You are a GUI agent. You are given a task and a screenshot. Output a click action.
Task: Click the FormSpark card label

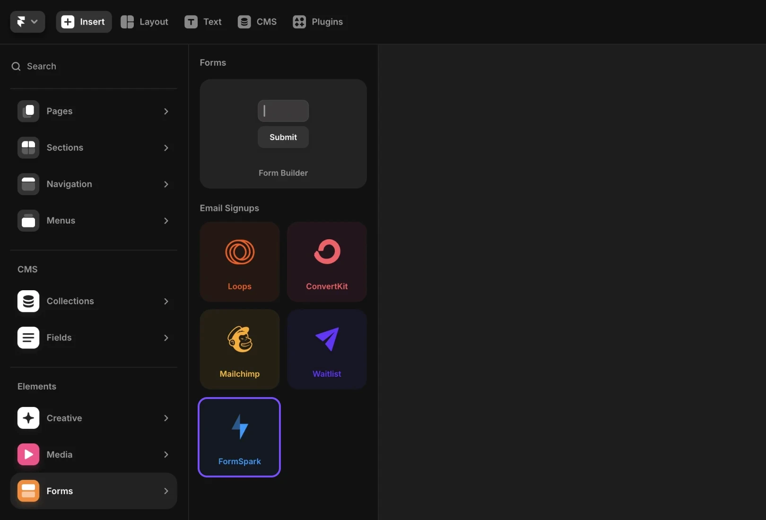240,461
